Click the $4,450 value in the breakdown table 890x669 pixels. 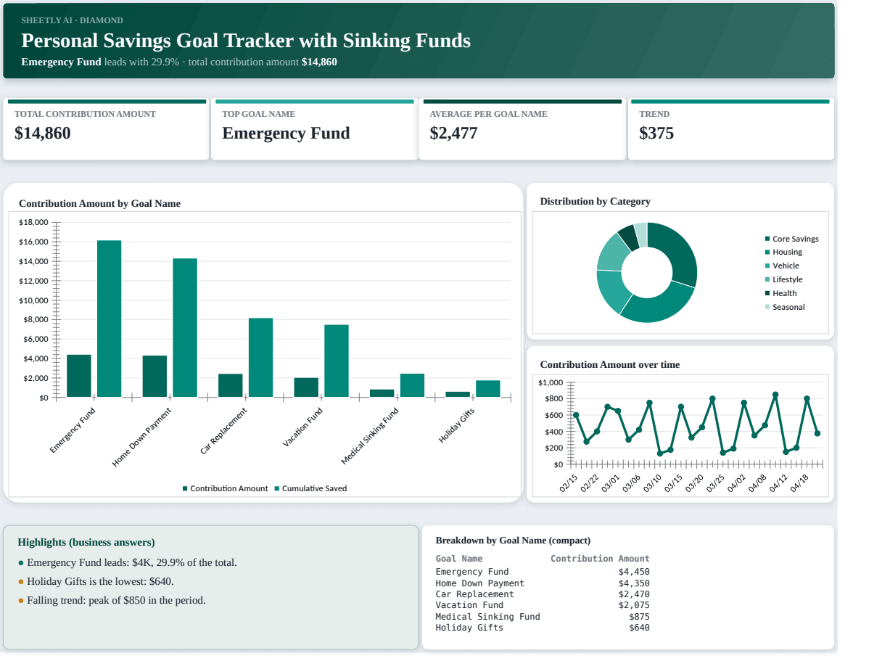634,572
